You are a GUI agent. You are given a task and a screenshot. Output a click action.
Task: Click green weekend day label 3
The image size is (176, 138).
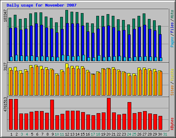[x=22, y=134]
